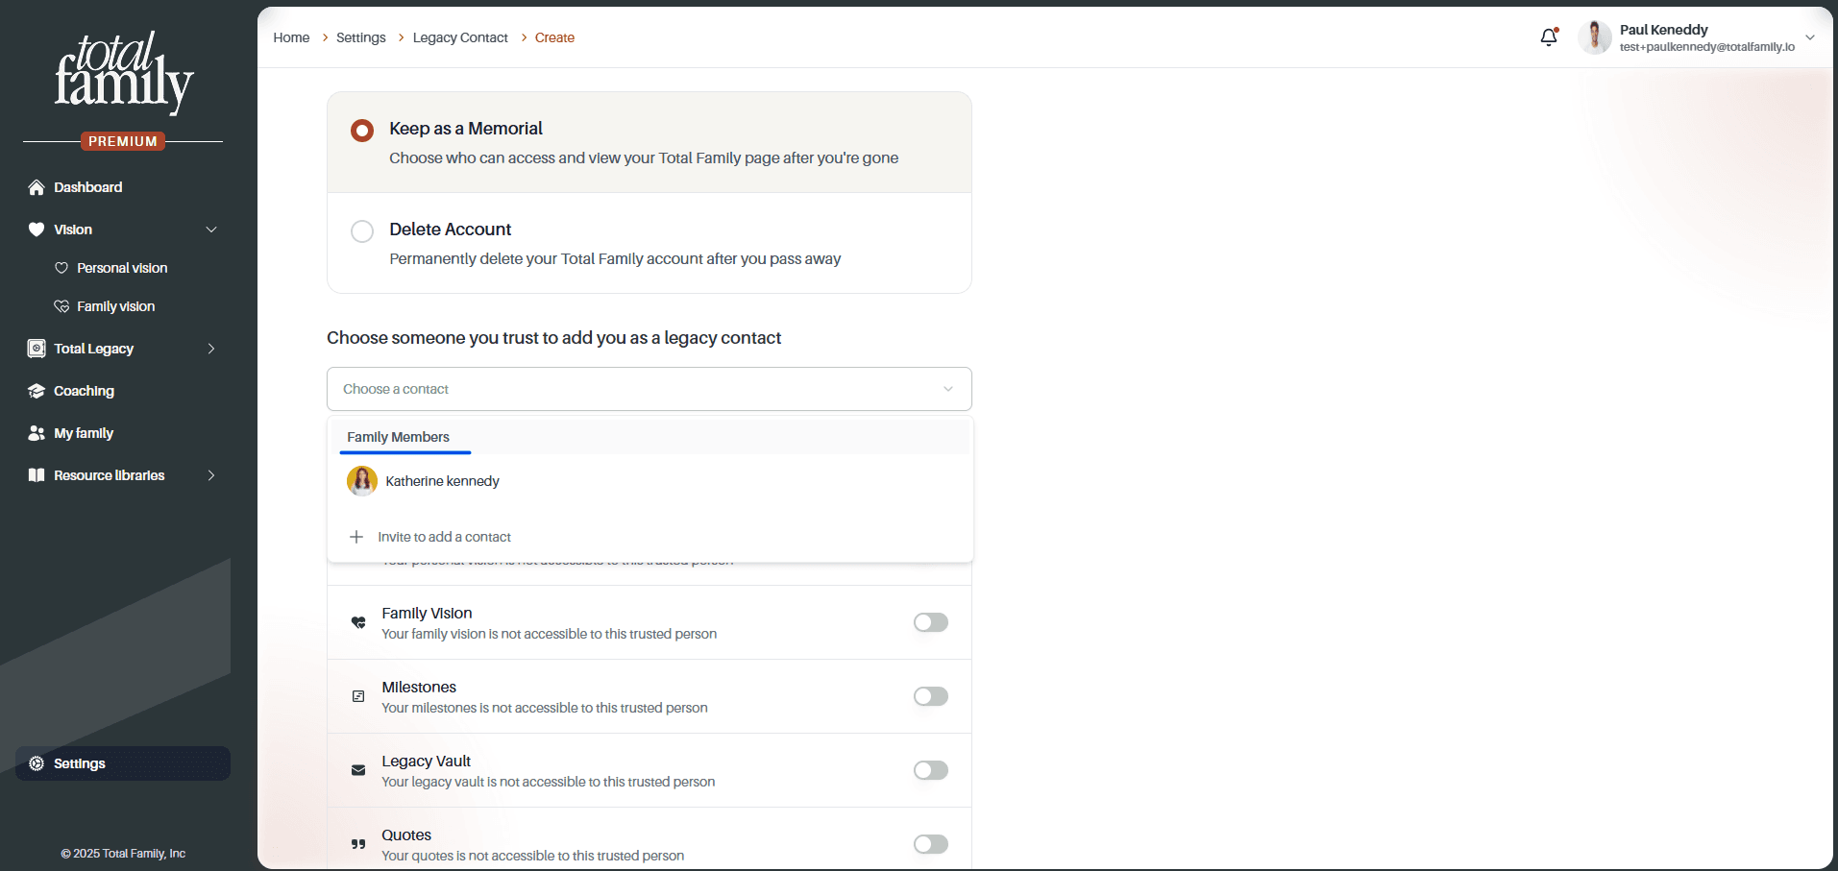Open the Paul Keneddy account menu chevron
1838x871 pixels.
coord(1810,37)
